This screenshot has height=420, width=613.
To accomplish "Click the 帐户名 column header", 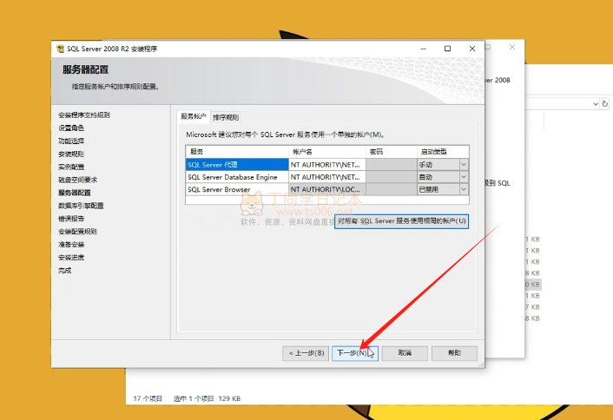I will [326, 152].
